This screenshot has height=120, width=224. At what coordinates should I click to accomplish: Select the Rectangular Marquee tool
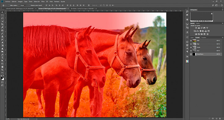2,15
